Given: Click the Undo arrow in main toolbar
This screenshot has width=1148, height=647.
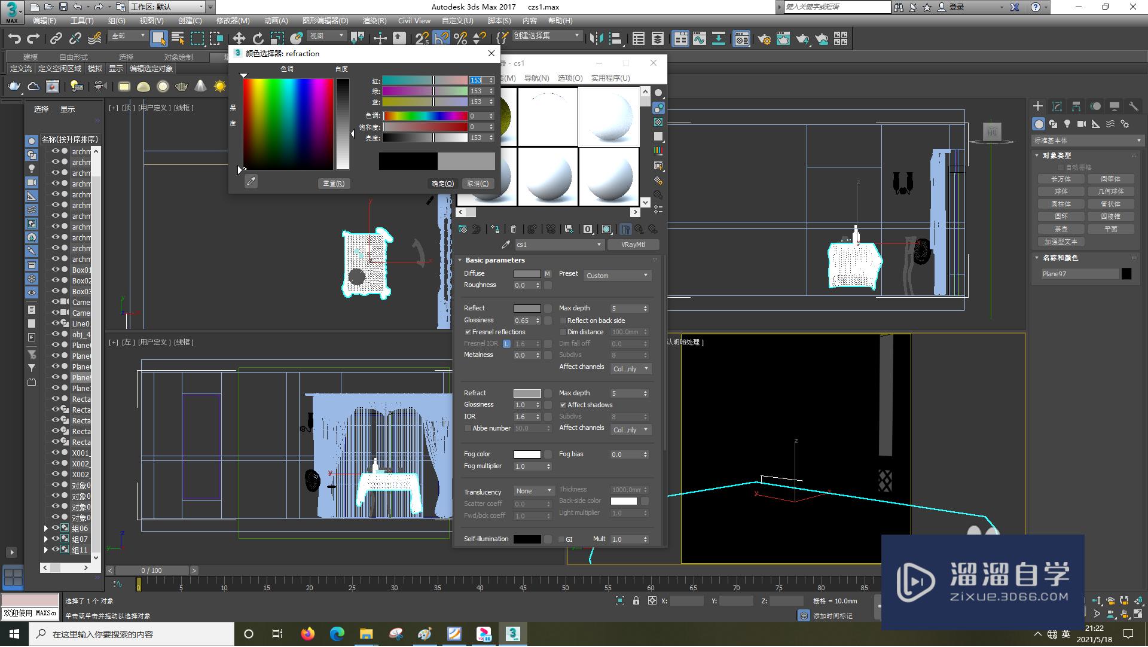Looking at the screenshot, I should pyautogui.click(x=14, y=39).
